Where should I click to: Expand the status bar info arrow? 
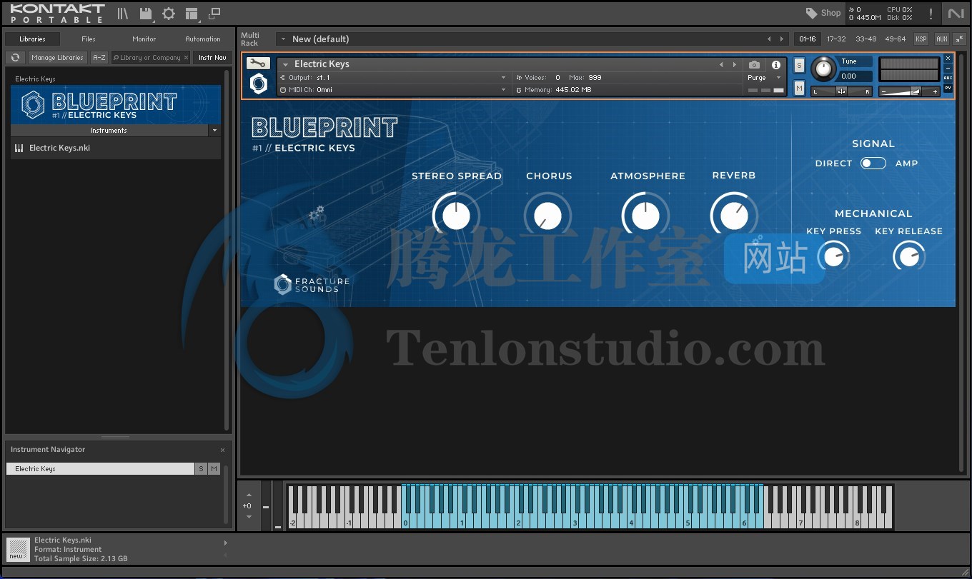[x=225, y=543]
